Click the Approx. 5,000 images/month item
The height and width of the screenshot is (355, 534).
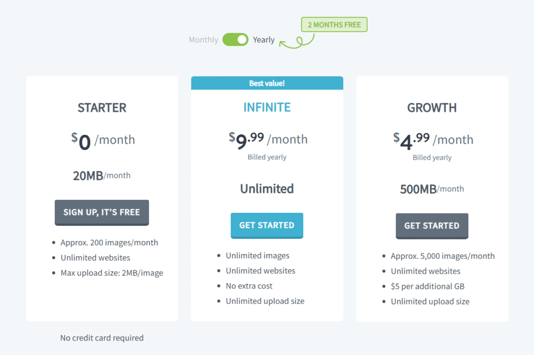pyautogui.click(x=443, y=256)
